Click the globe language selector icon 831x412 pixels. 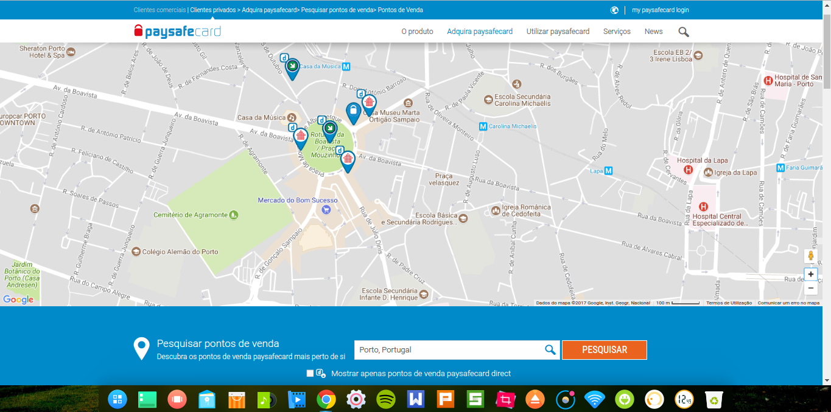pyautogui.click(x=614, y=10)
